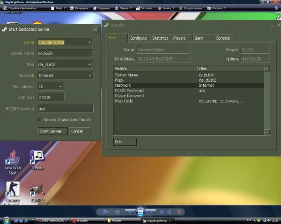Open the Game dropdown showing Counter-Strike
This screenshot has height=224, width=281.
pyautogui.click(x=65, y=42)
